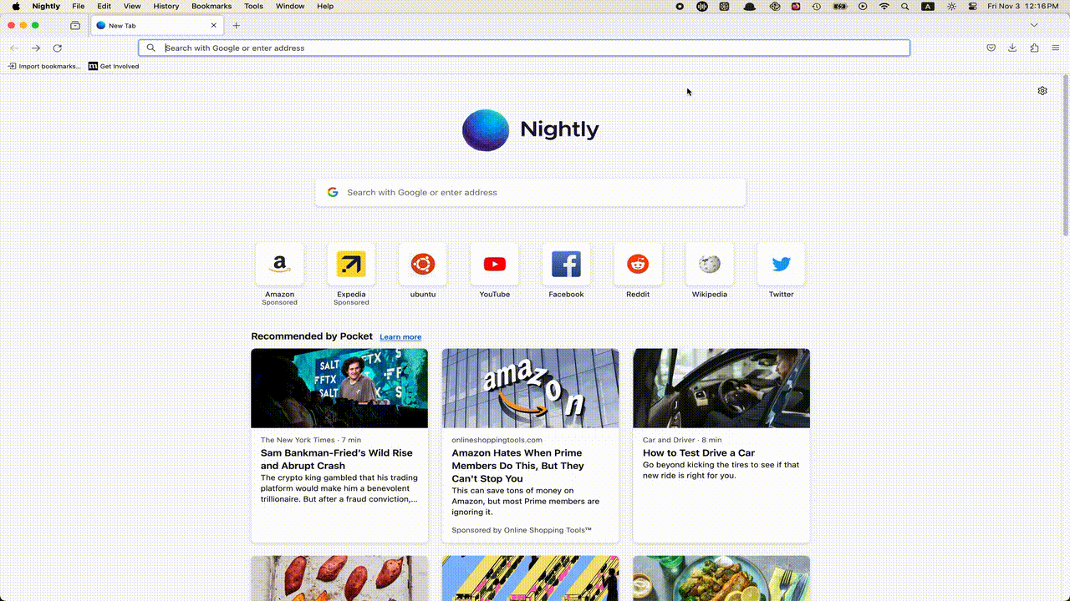
Task: Open the Save to Pocket icon
Action: point(991,48)
